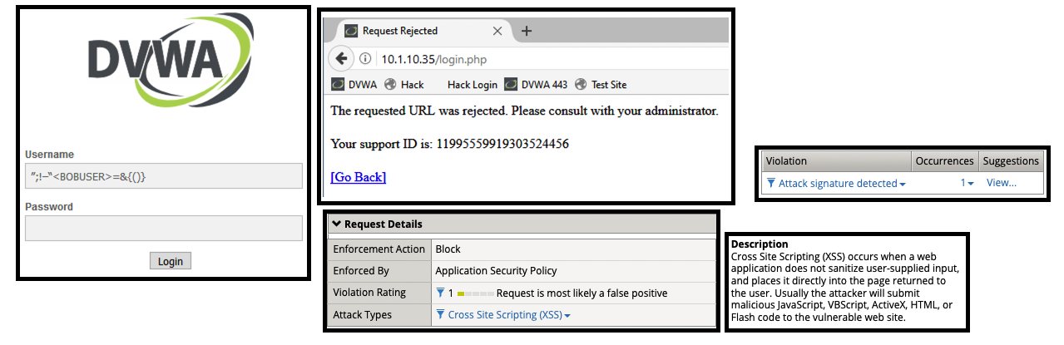The height and width of the screenshot is (345, 1064).
Task: Expand the Attack signature detected dropdown
Action: 903,184
